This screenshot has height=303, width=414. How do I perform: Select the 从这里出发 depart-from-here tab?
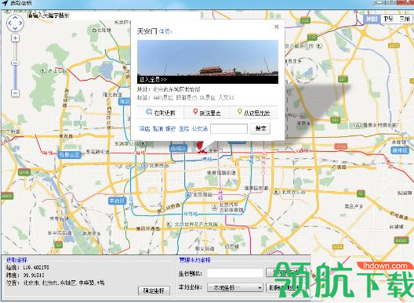(x=254, y=113)
